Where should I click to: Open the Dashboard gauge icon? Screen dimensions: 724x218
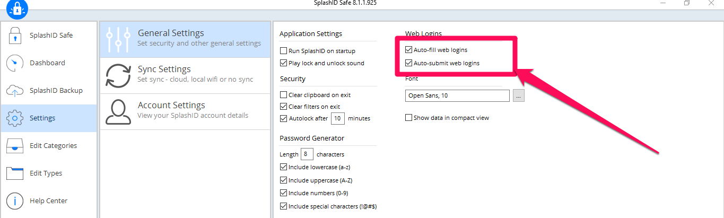(15, 63)
